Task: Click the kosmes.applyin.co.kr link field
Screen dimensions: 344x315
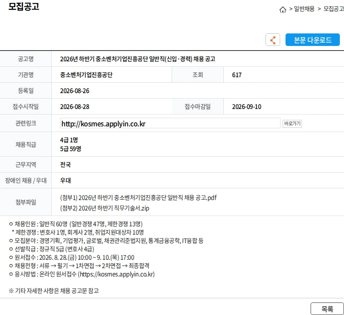Action: 170,123
